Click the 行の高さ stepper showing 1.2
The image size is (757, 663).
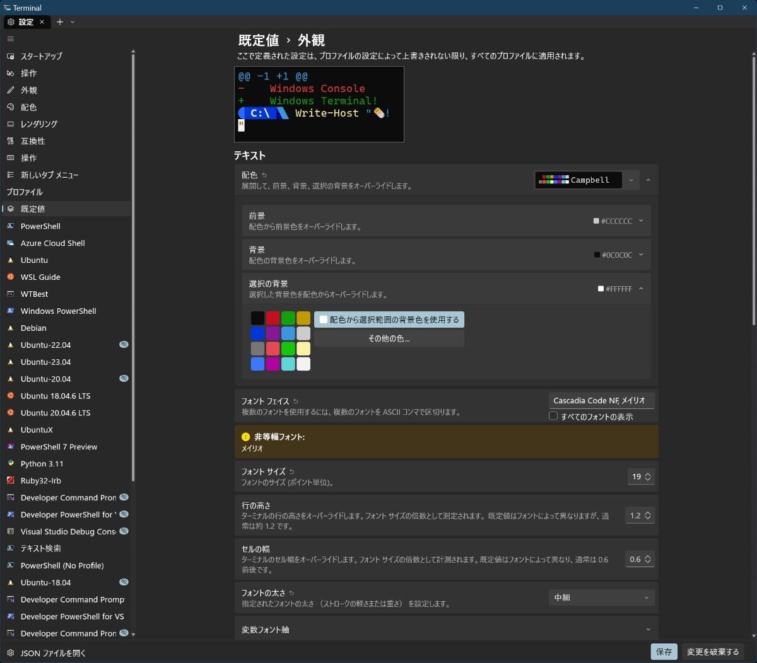(640, 516)
